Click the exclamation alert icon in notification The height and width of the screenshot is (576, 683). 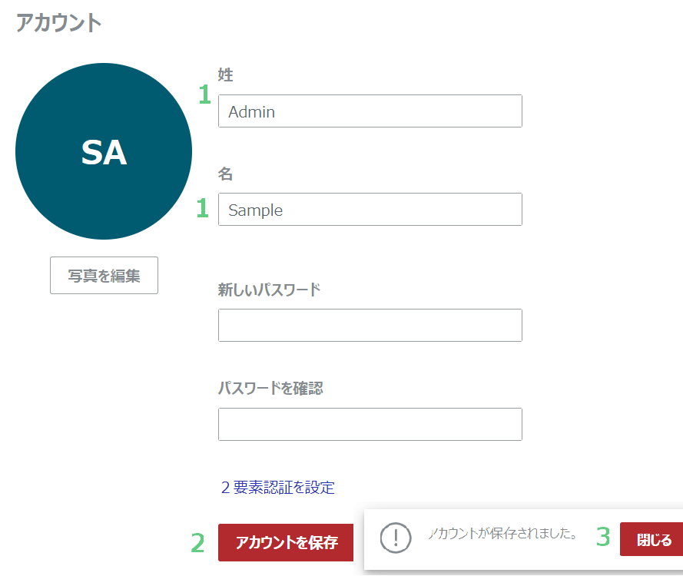(x=396, y=538)
